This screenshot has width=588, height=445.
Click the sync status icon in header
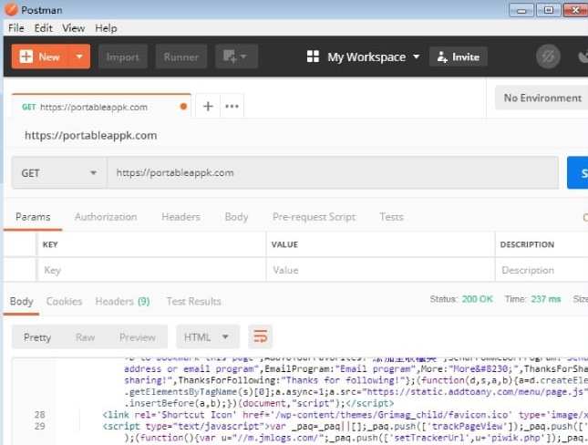[548, 57]
